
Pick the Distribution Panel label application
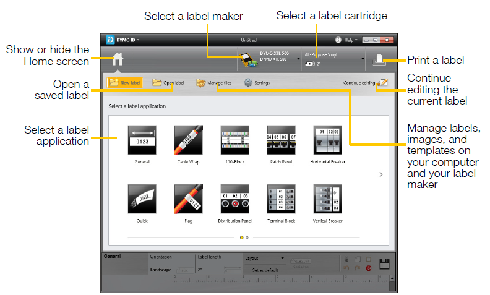234,199
